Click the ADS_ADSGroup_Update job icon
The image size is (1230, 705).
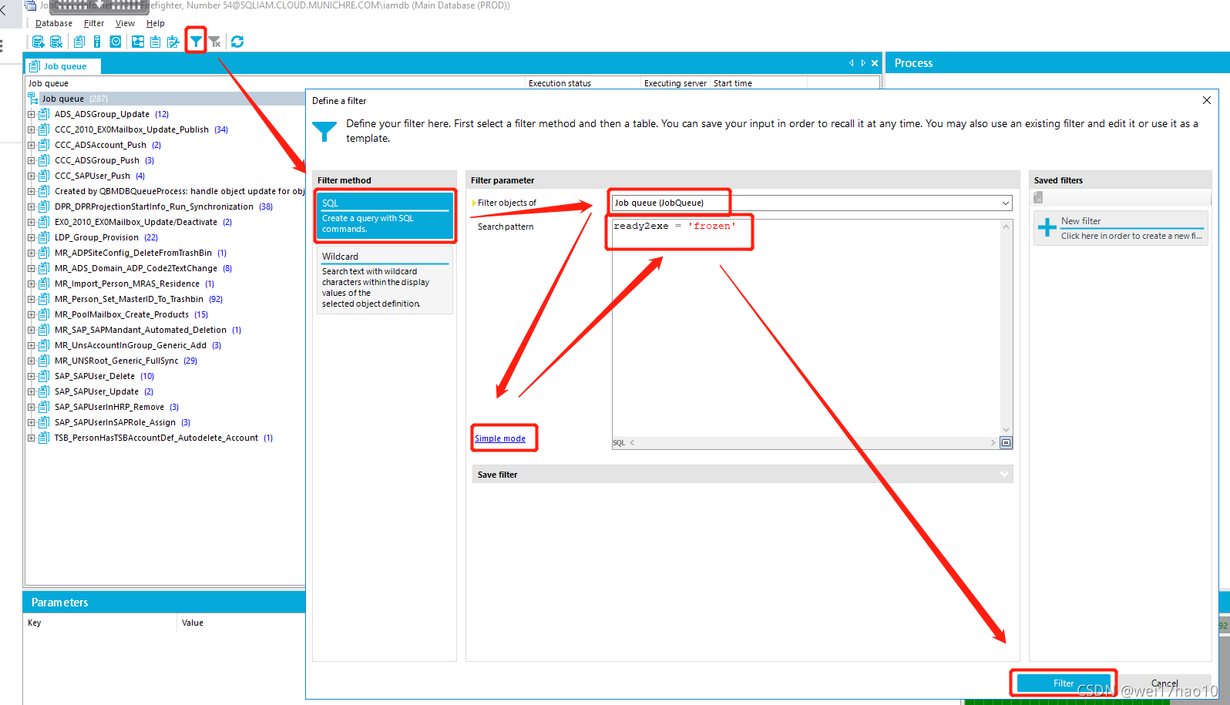click(44, 114)
